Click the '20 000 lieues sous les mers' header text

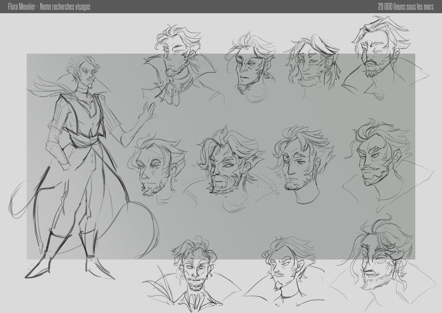click(x=406, y=7)
